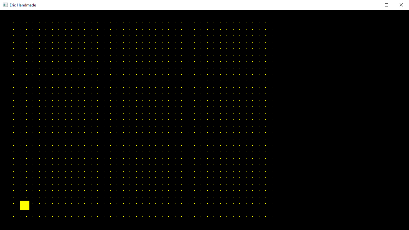Minimize the Eric Handmade window
The height and width of the screenshot is (230, 409).
372,5
